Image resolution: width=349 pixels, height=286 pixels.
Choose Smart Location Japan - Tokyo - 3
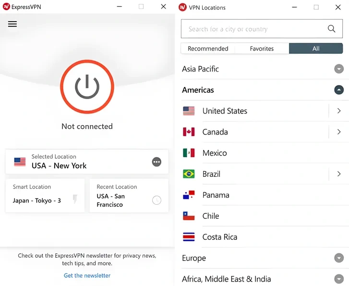click(x=45, y=196)
